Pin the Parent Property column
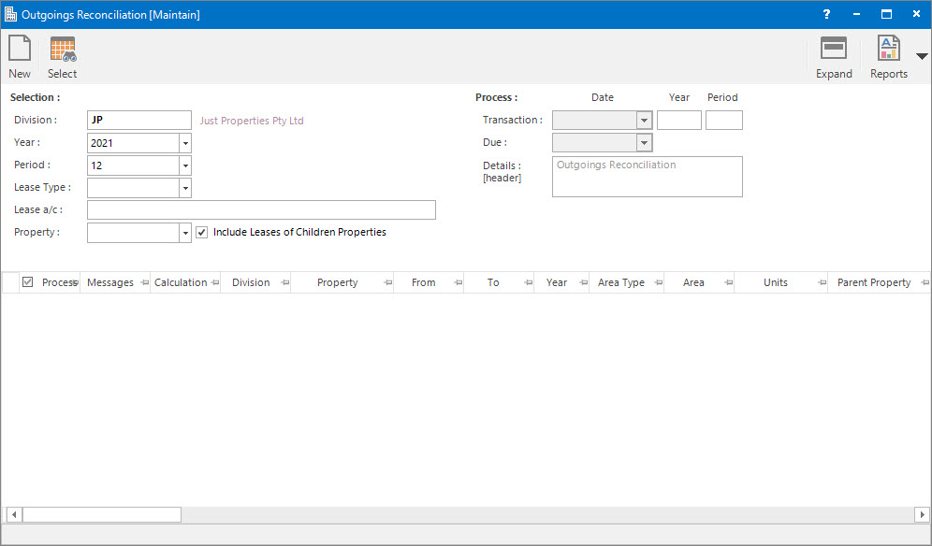Screen dimensions: 932x546 [x=925, y=282]
